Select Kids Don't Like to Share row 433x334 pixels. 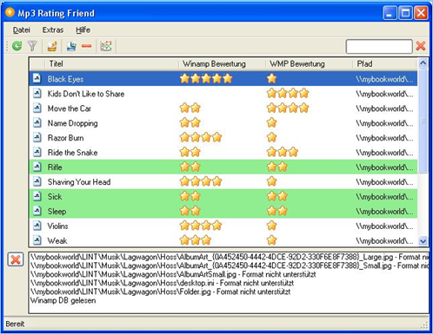click(223, 94)
